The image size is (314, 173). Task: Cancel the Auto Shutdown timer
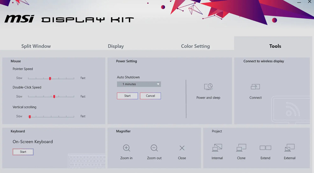coord(150,96)
